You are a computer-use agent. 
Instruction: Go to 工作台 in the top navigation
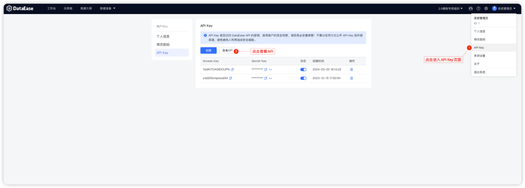52,8
